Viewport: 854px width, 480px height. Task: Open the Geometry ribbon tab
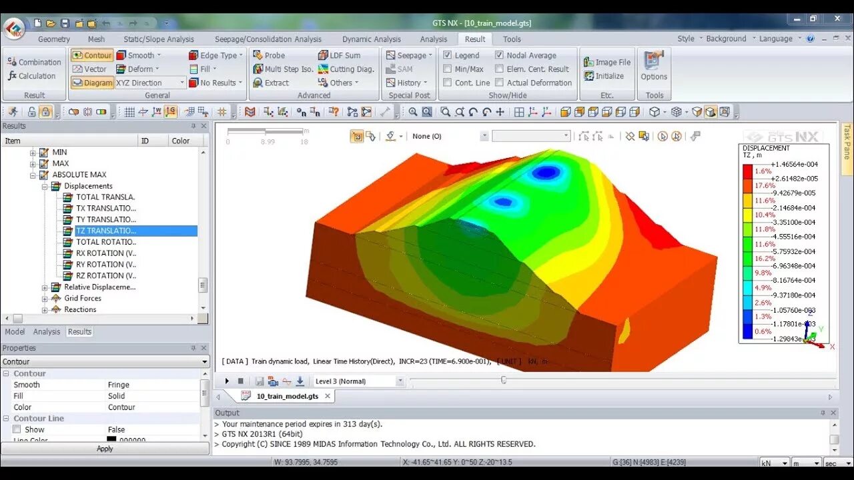click(54, 39)
